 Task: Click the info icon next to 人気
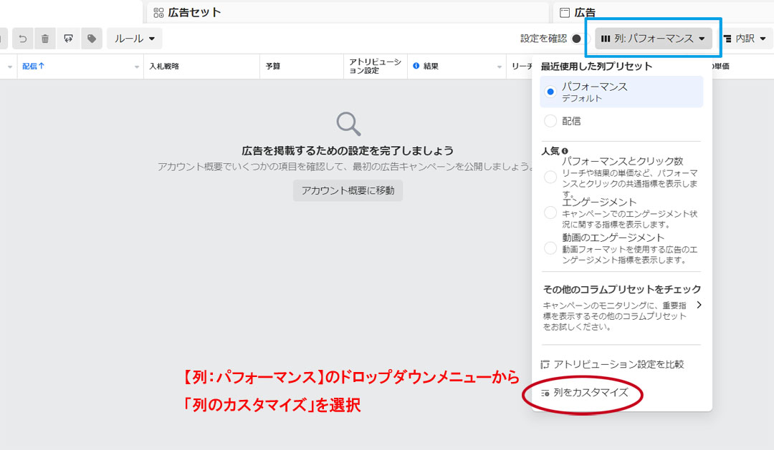565,152
